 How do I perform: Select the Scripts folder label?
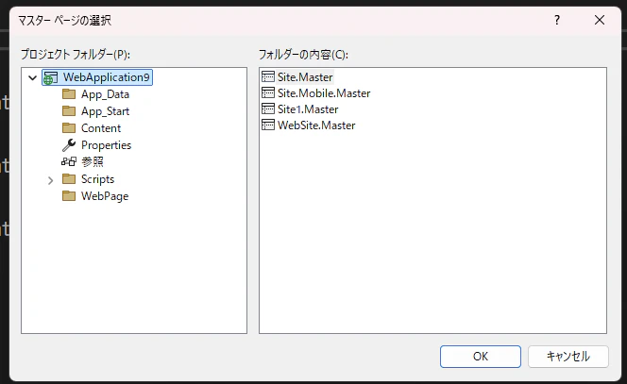(97, 179)
